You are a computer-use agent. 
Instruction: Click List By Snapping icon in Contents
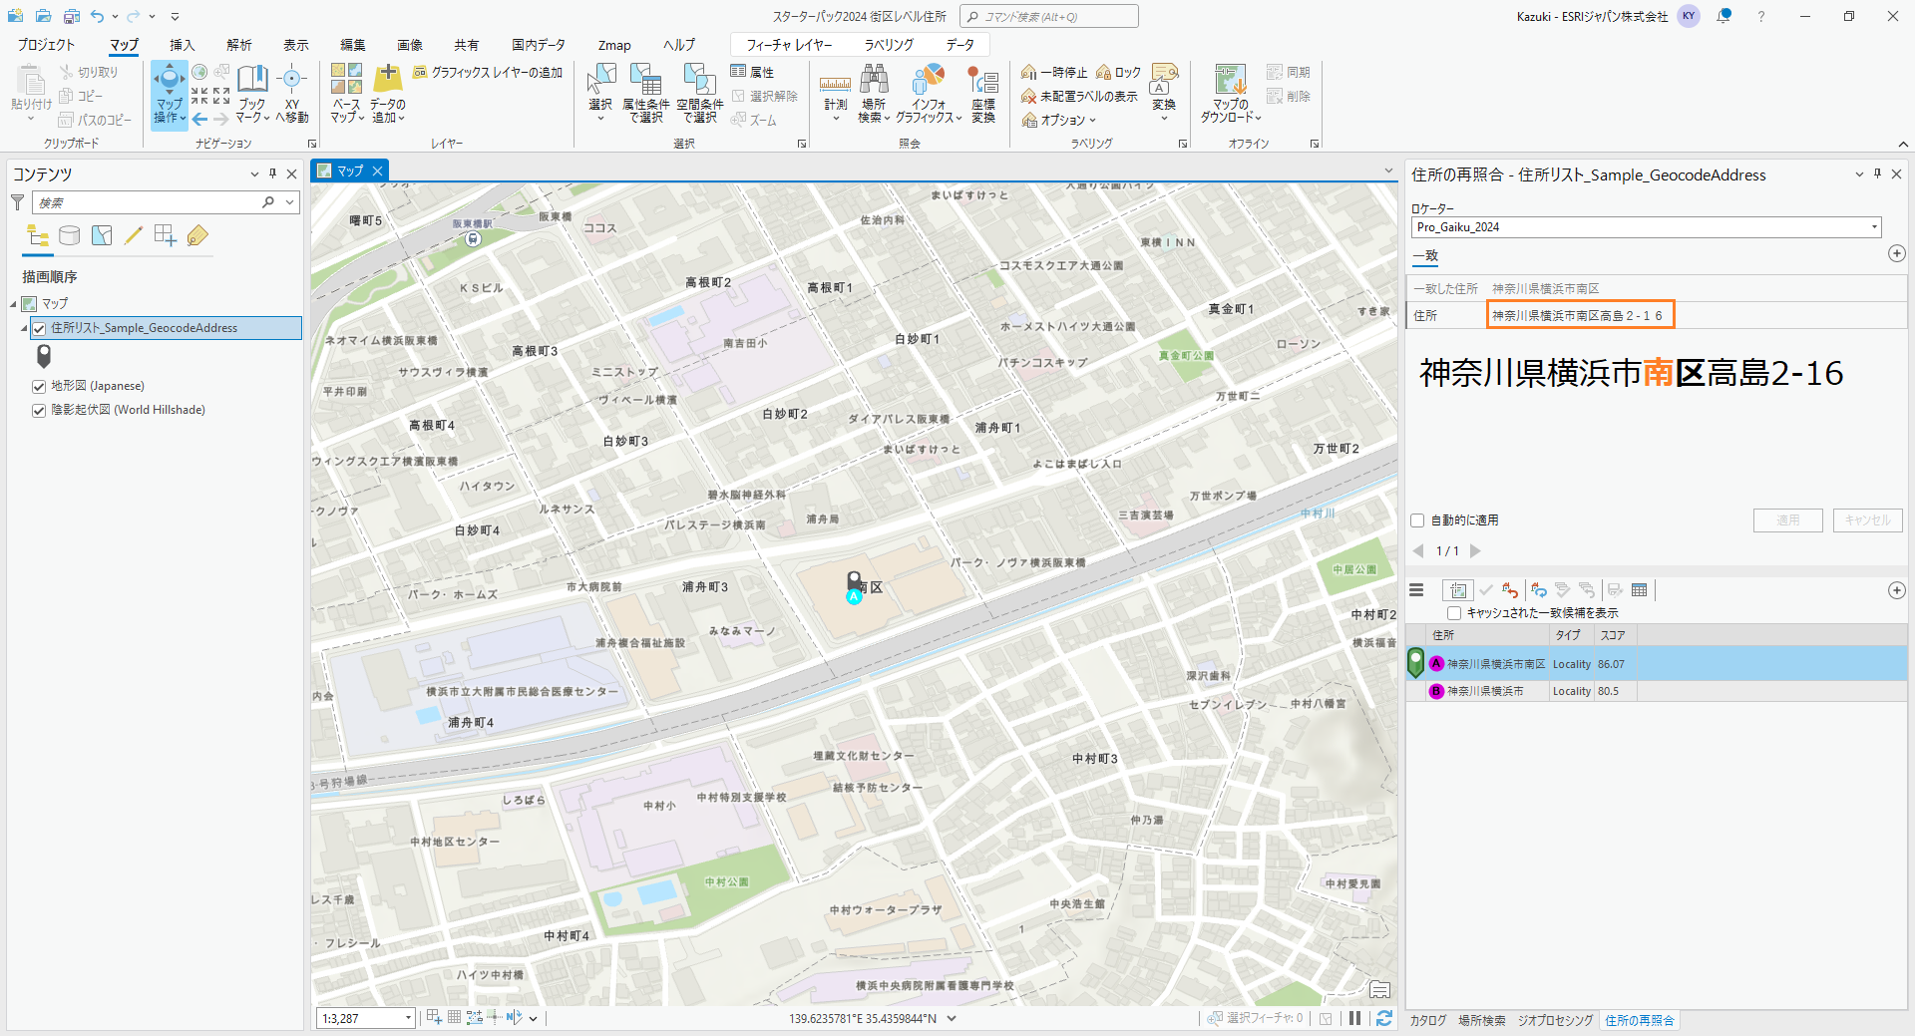[x=166, y=236]
